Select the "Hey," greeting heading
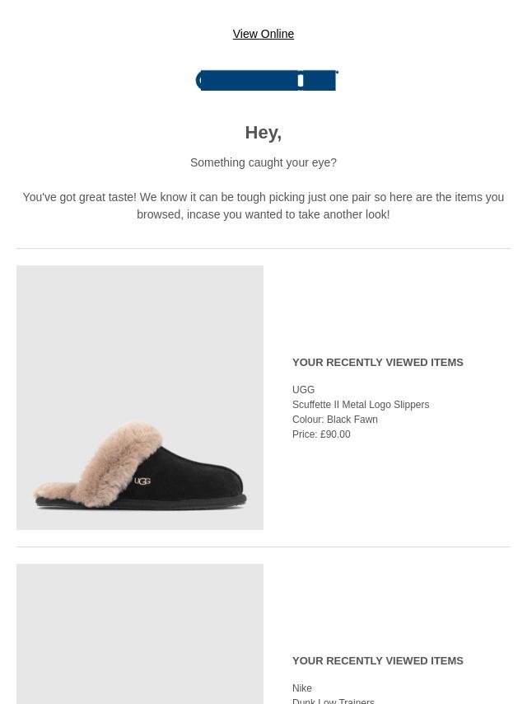Screen dimensions: 527x704 263,133
